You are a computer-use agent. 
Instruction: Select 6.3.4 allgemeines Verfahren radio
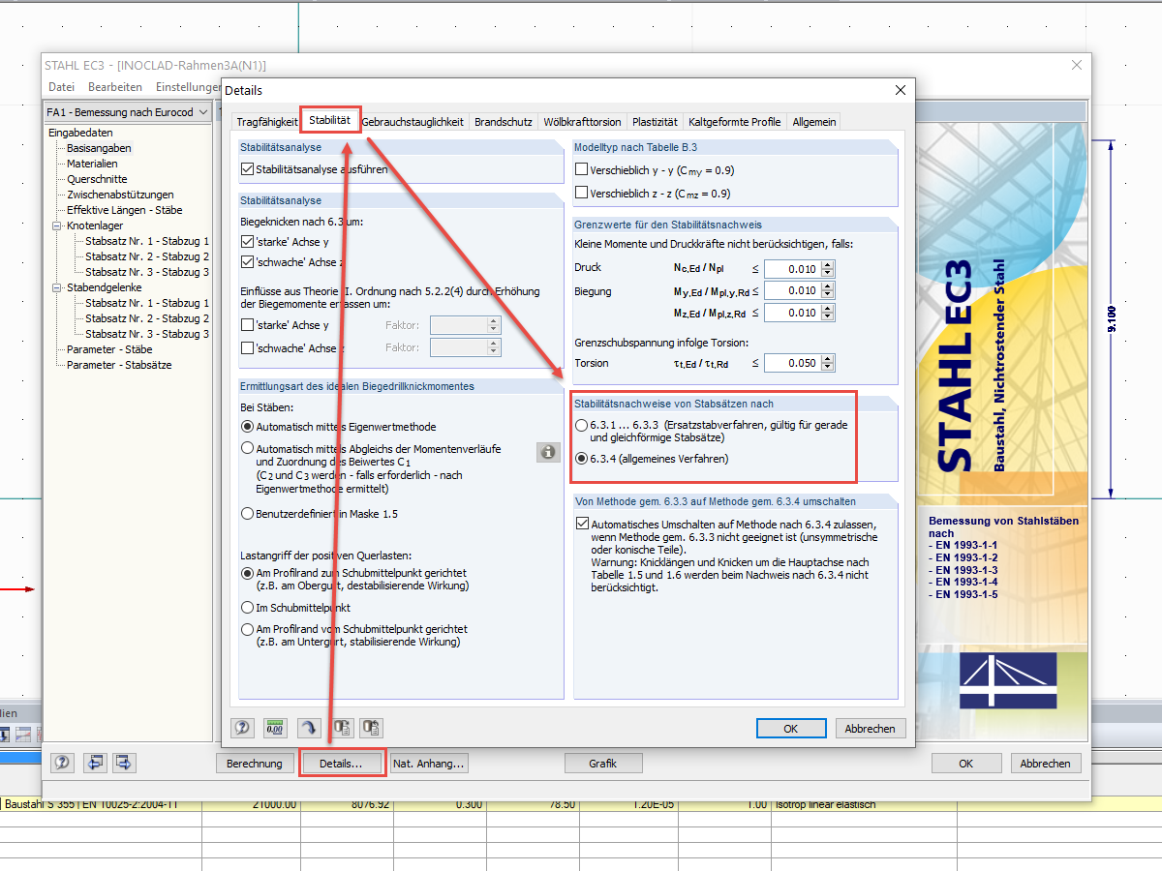click(581, 458)
